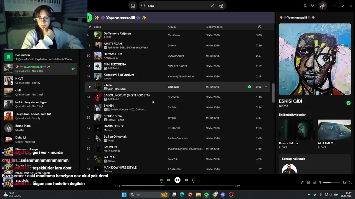
Task: Enter fullscreen player view
Action: (351, 182)
